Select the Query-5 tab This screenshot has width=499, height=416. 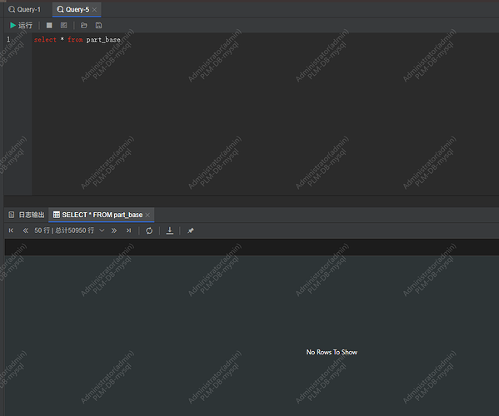[73, 9]
